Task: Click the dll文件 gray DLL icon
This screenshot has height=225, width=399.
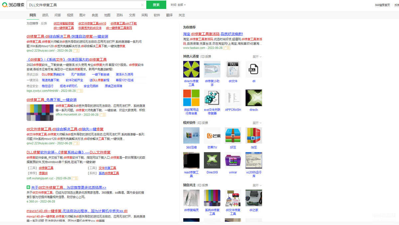Action: click(233, 69)
